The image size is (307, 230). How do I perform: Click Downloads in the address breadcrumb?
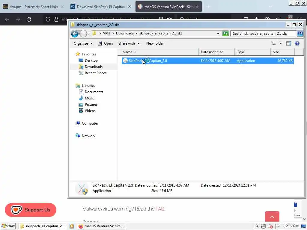(x=125, y=33)
